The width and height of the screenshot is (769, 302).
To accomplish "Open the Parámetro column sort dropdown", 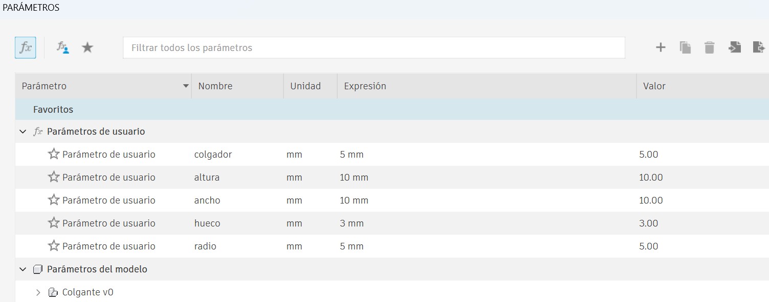I will pyautogui.click(x=185, y=86).
